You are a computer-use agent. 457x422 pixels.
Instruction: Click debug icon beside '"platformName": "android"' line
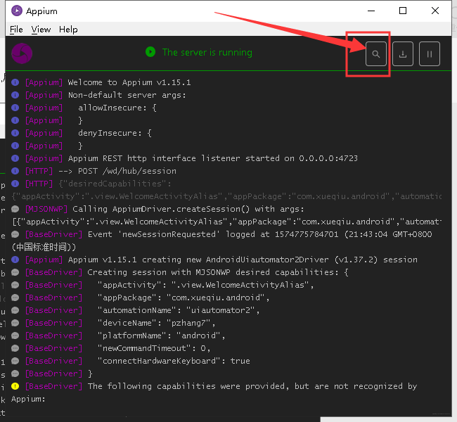click(15, 335)
